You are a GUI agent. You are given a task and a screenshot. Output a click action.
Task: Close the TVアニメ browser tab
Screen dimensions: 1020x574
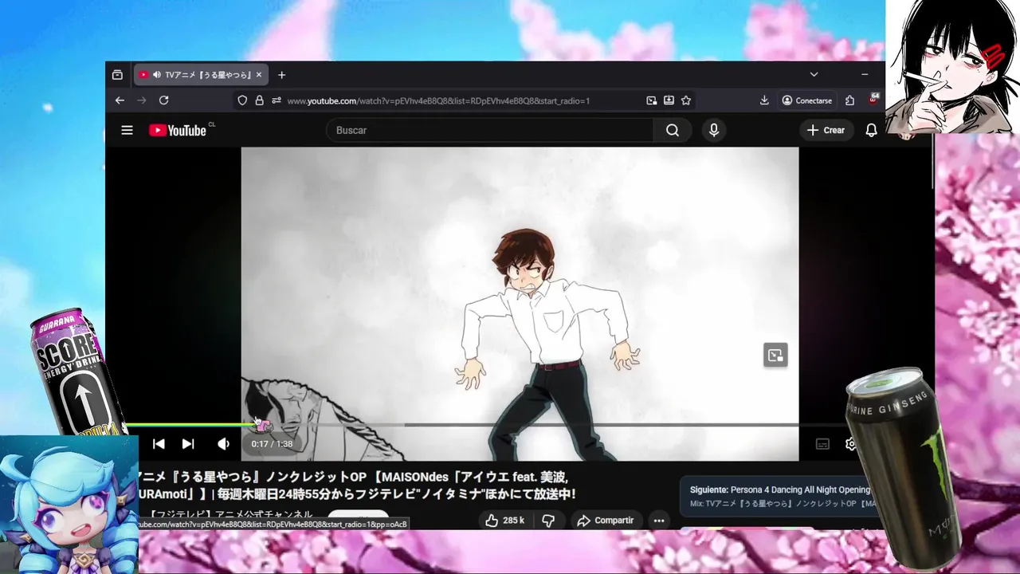pos(259,75)
